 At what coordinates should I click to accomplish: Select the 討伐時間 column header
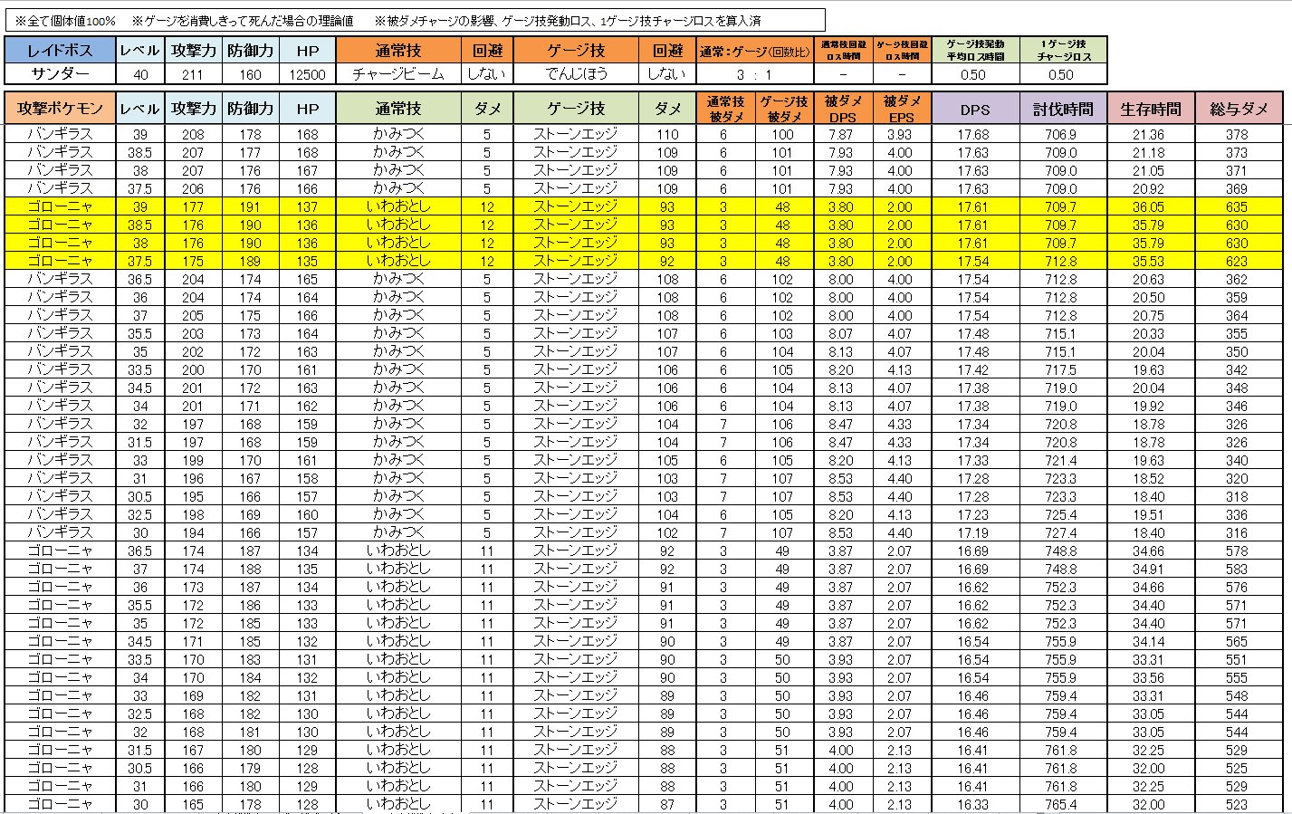click(1063, 108)
